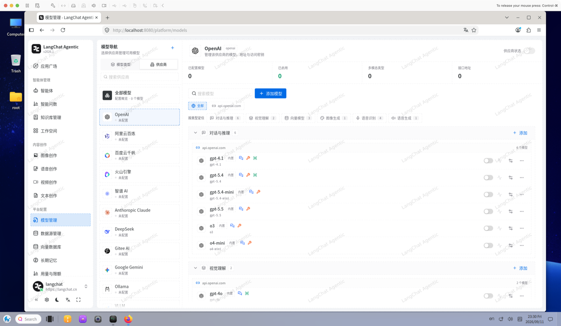561x326 pixels.
Task: Turn on the gpt-5.4-mini model switch
Action: click(x=488, y=194)
